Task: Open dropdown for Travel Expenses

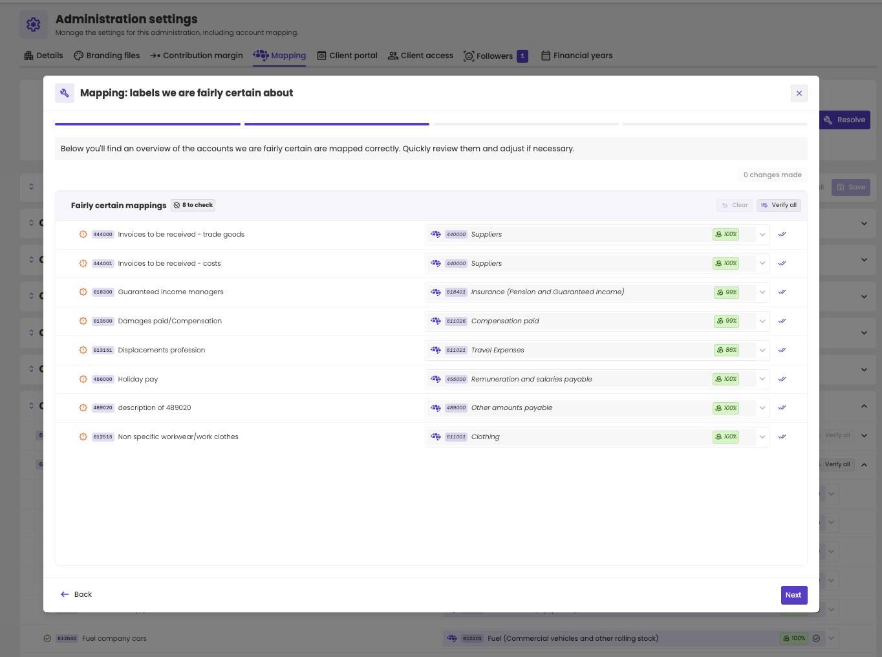Action: click(762, 350)
